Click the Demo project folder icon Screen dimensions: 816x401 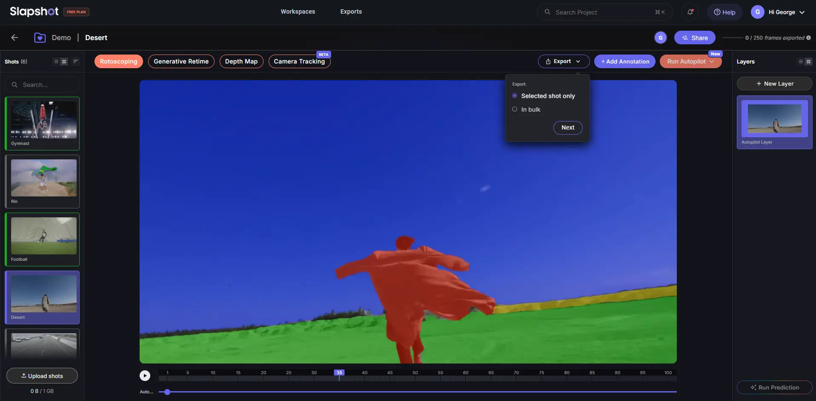pyautogui.click(x=40, y=38)
